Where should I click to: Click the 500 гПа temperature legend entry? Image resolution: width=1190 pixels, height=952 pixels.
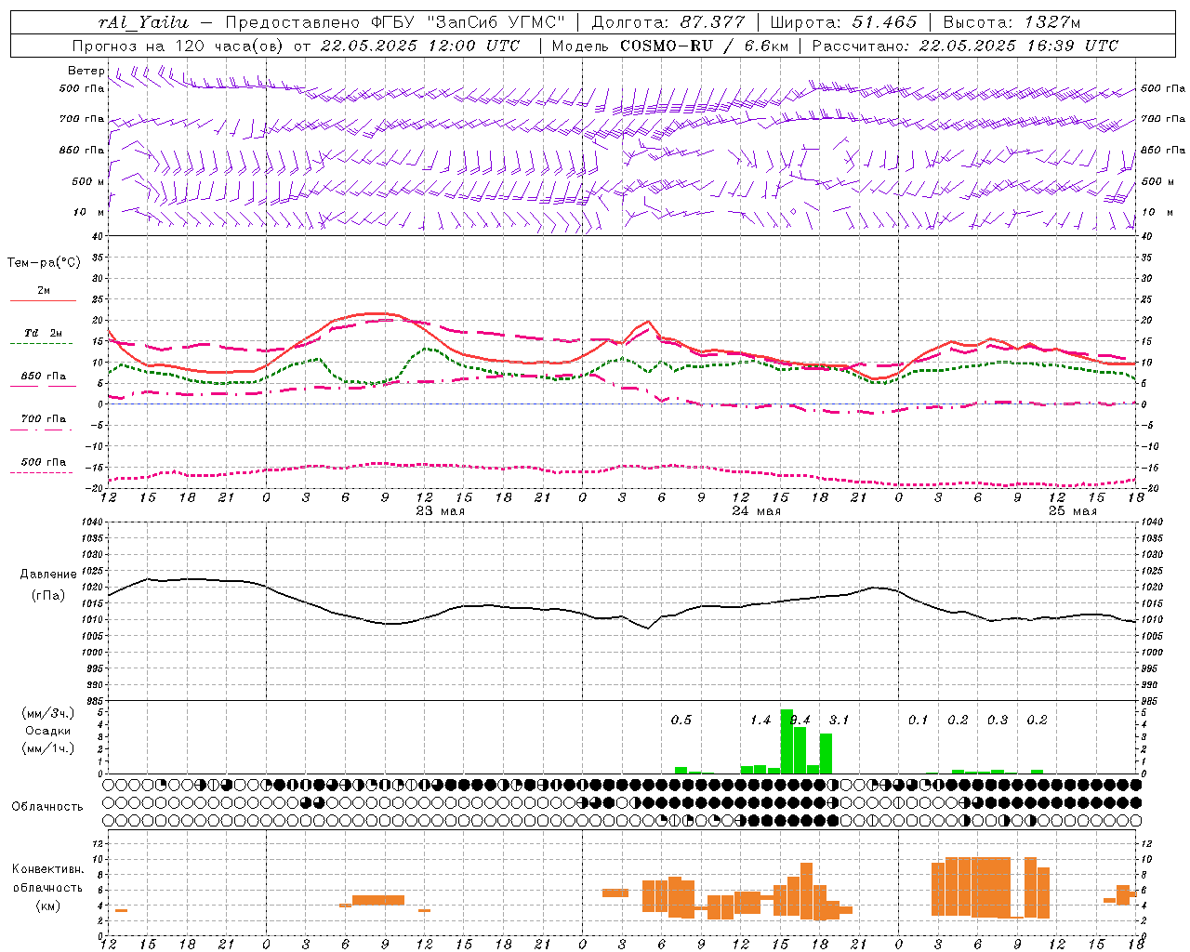click(44, 462)
